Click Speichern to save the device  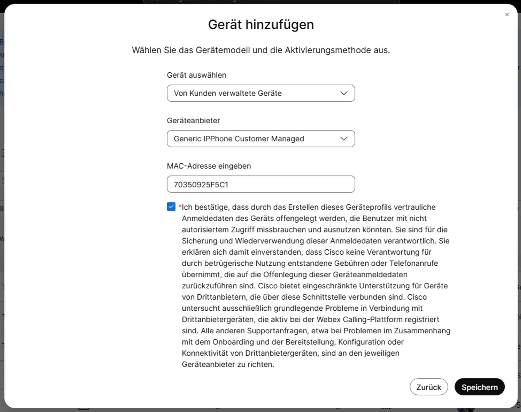pyautogui.click(x=479, y=387)
